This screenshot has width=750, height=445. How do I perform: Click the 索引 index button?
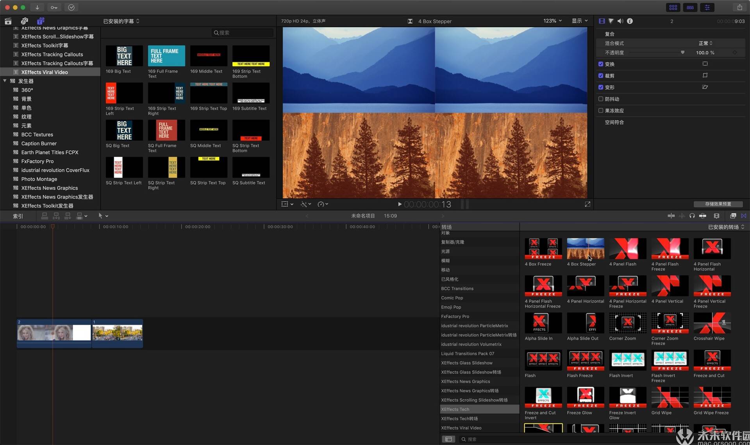coord(18,216)
